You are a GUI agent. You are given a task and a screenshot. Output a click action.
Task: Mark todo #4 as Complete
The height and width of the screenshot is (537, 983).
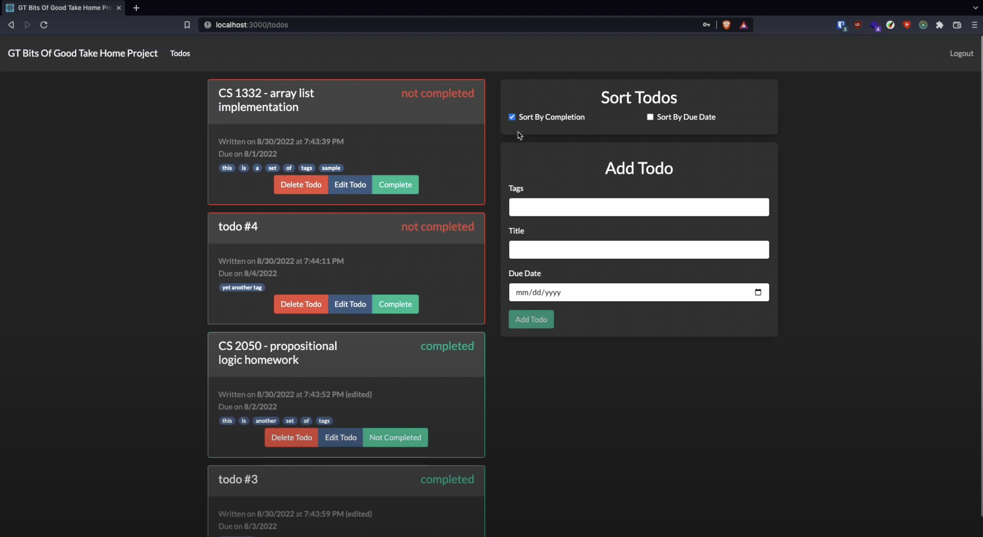coord(395,304)
